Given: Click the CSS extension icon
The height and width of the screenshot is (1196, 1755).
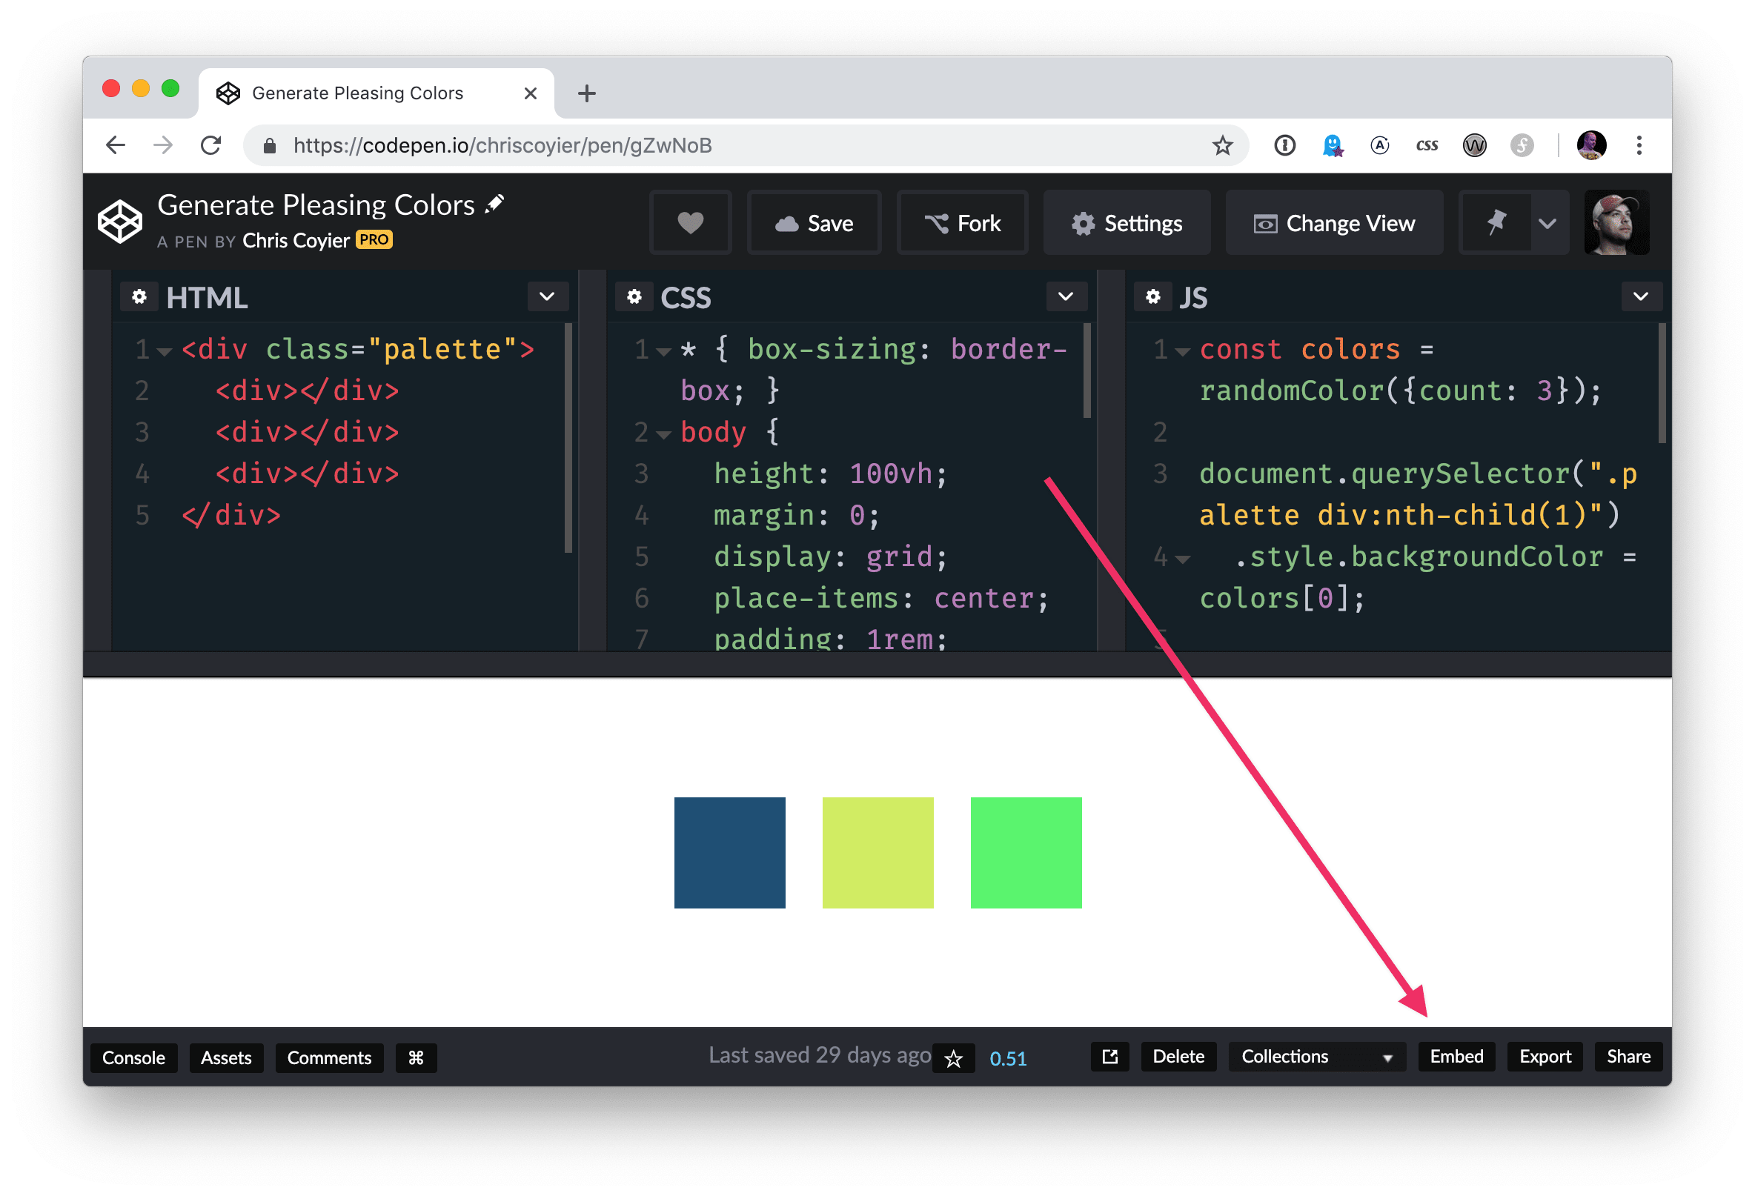Looking at the screenshot, I should [1427, 145].
